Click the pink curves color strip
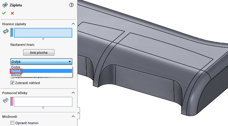Screen dimensions: 228x126 12,102
